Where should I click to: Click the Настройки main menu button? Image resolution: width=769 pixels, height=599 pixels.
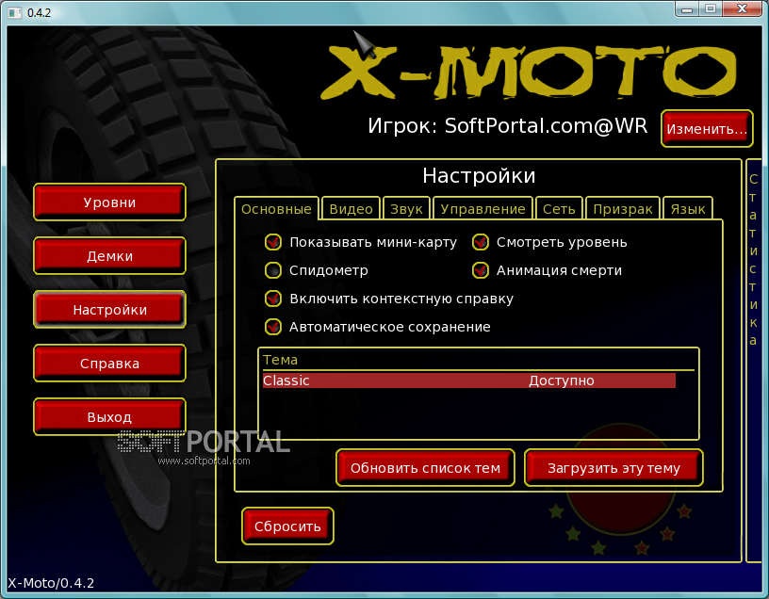109,309
